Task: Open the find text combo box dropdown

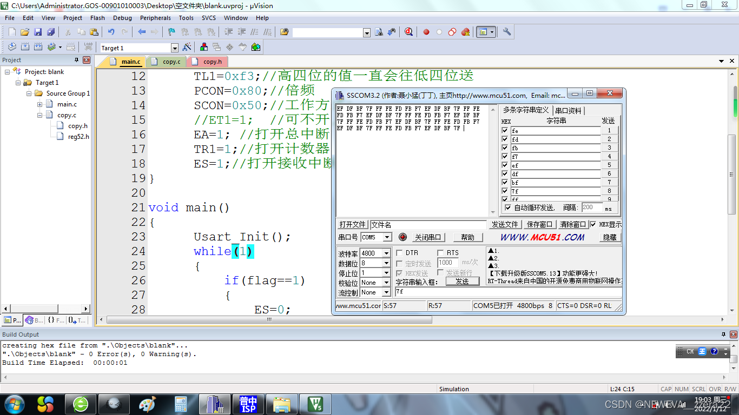Action: point(367,32)
